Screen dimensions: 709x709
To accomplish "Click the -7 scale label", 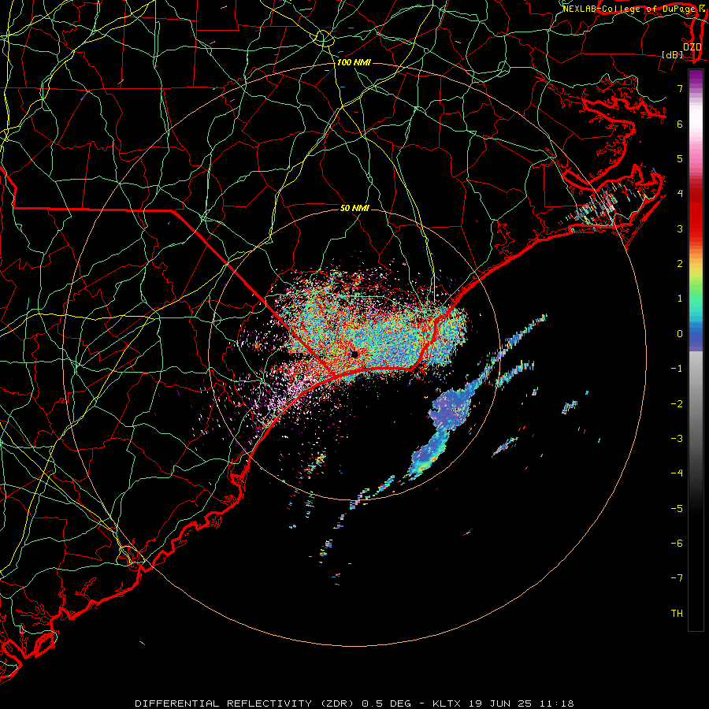I will click(x=677, y=578).
